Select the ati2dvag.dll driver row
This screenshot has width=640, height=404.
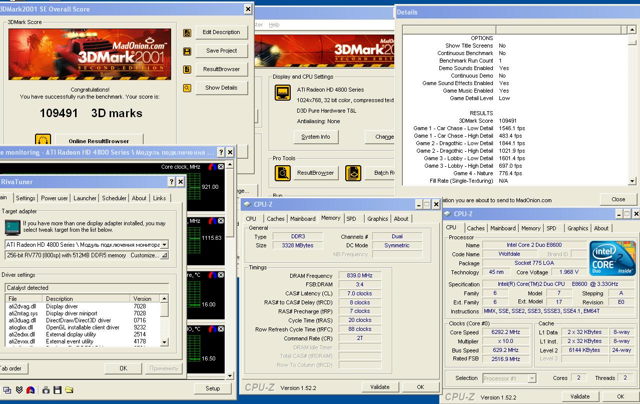[x=83, y=306]
